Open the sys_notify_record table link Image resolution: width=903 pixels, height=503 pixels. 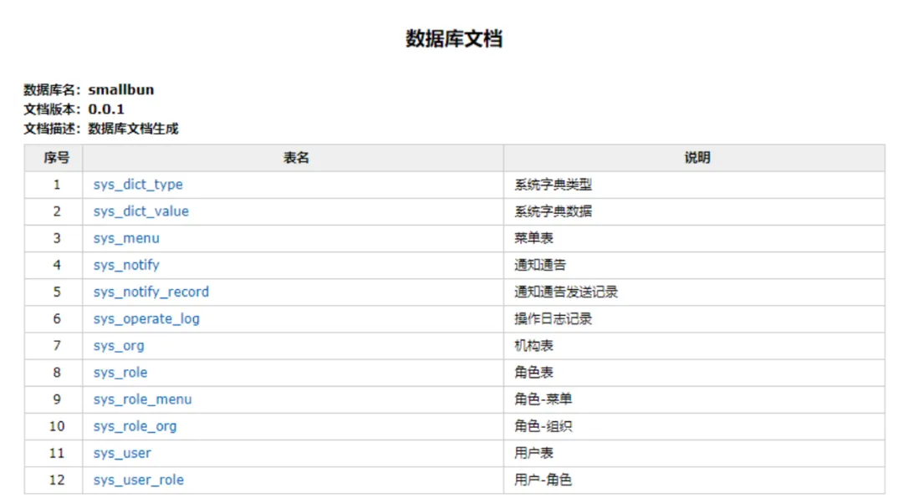click(x=151, y=292)
